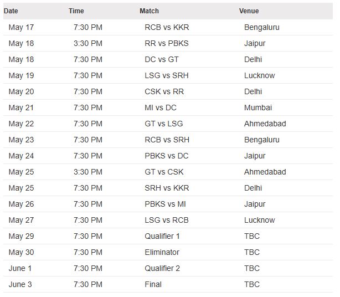Image resolution: width=340 pixels, height=297 pixels.
Task: Click the Time column header
Action: (x=76, y=11)
